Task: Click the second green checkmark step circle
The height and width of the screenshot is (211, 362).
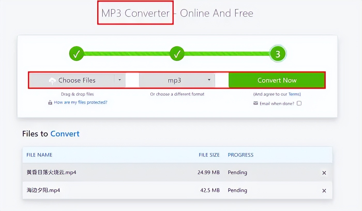Action: coord(177,54)
